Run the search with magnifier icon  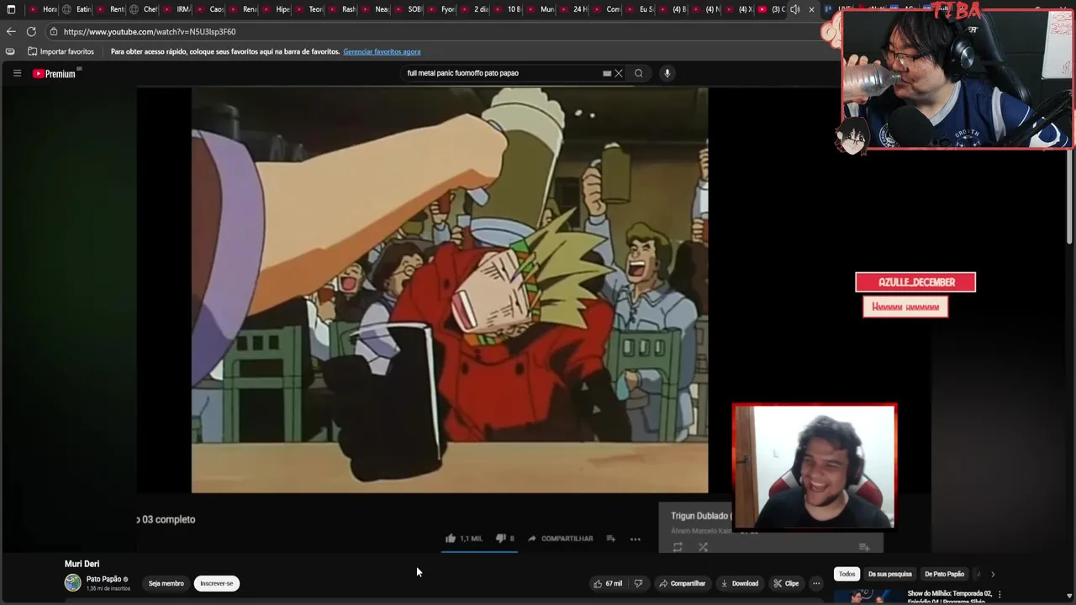point(639,73)
